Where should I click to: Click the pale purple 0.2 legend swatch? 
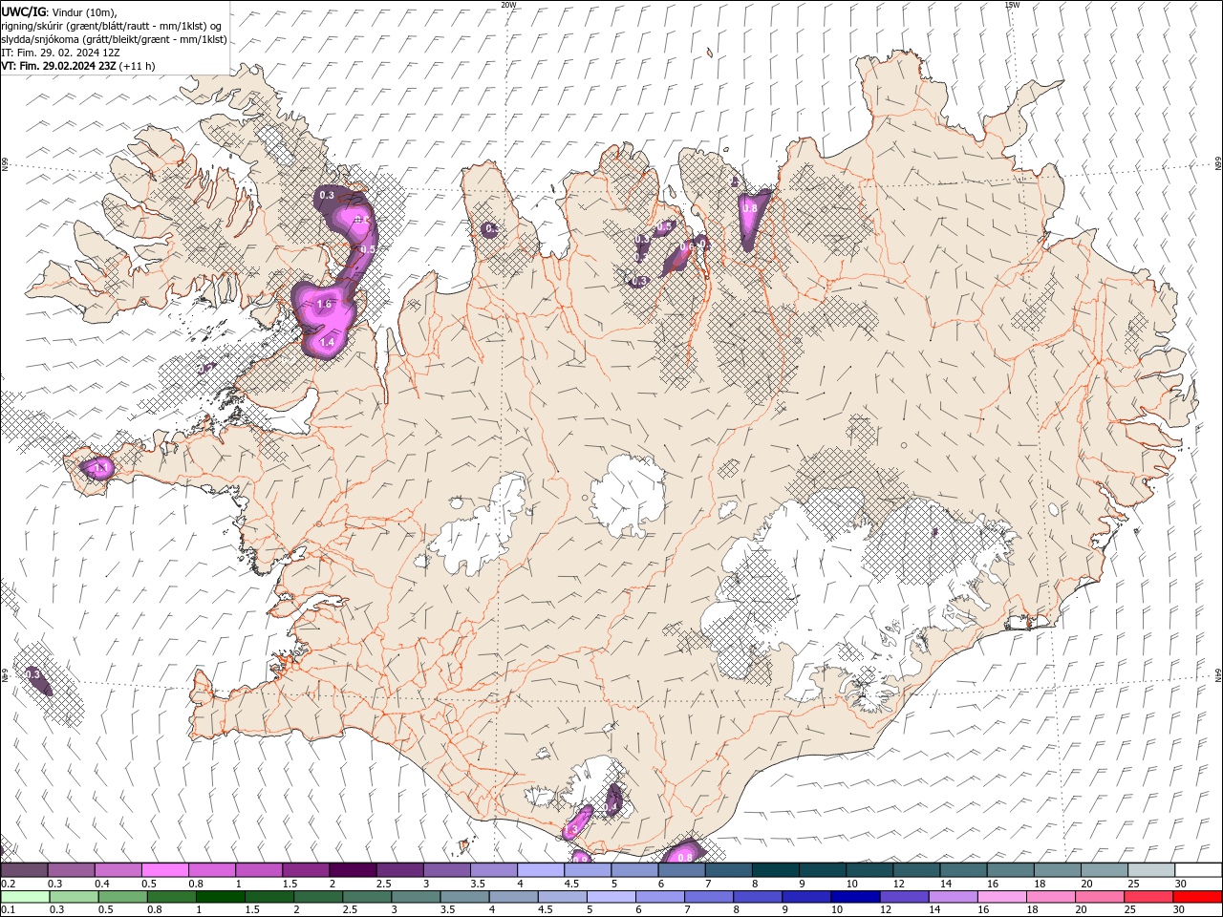pyautogui.click(x=24, y=870)
